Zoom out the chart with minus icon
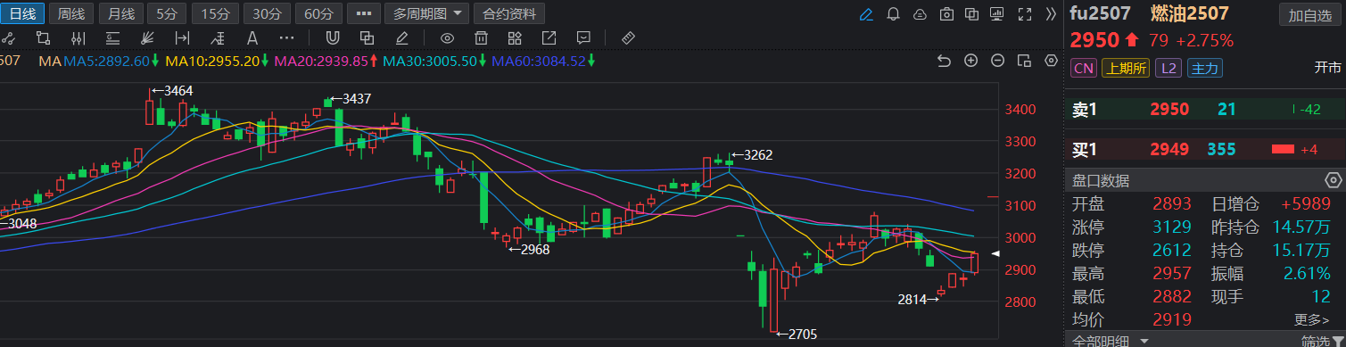Screen dimensions: 1346x347 point(998,61)
